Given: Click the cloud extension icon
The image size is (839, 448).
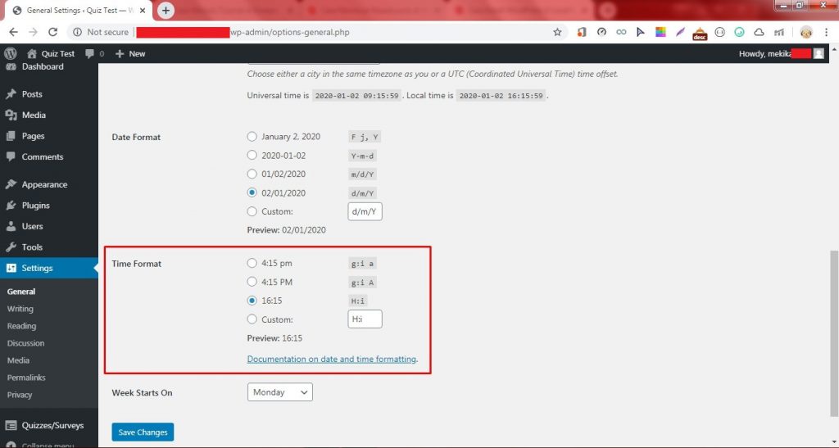Looking at the screenshot, I should click(x=759, y=32).
